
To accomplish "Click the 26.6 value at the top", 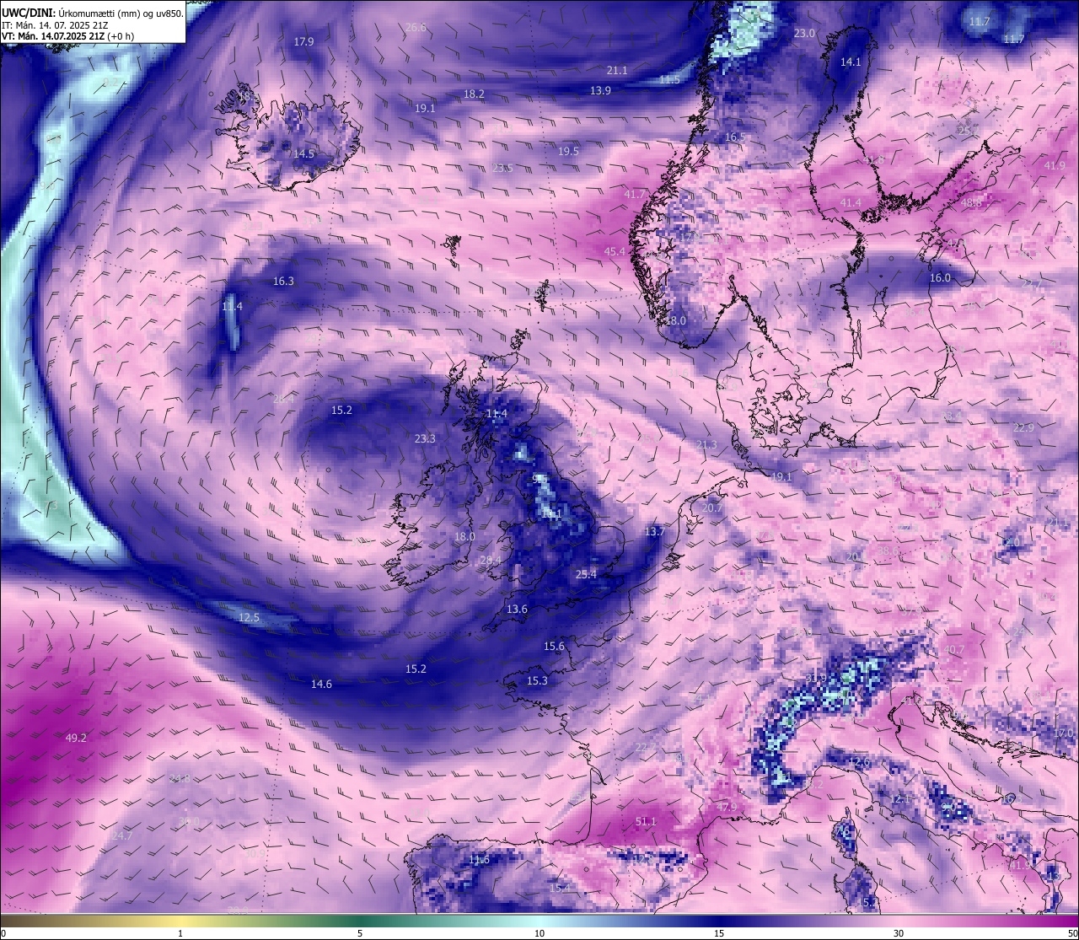I will [416, 27].
